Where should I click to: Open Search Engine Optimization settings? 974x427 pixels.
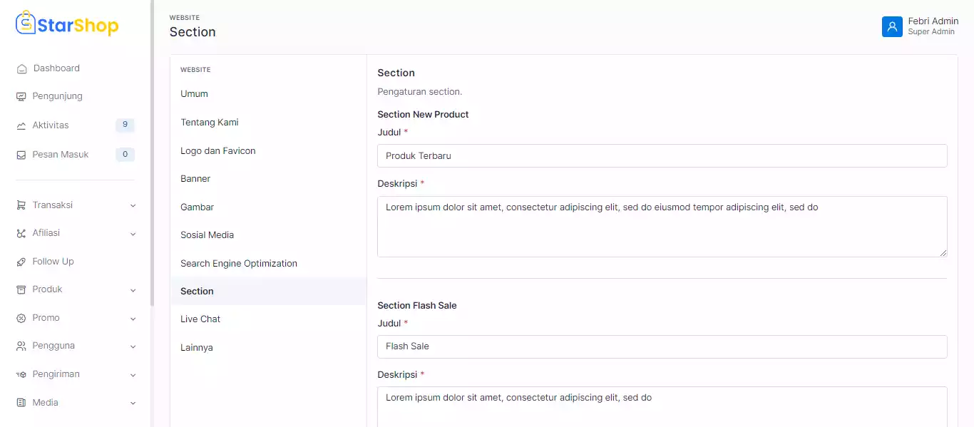238,264
